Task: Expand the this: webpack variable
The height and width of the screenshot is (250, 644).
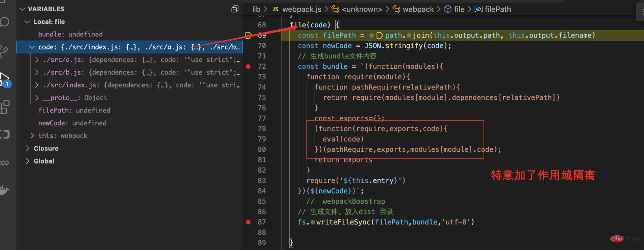Action: (x=32, y=136)
